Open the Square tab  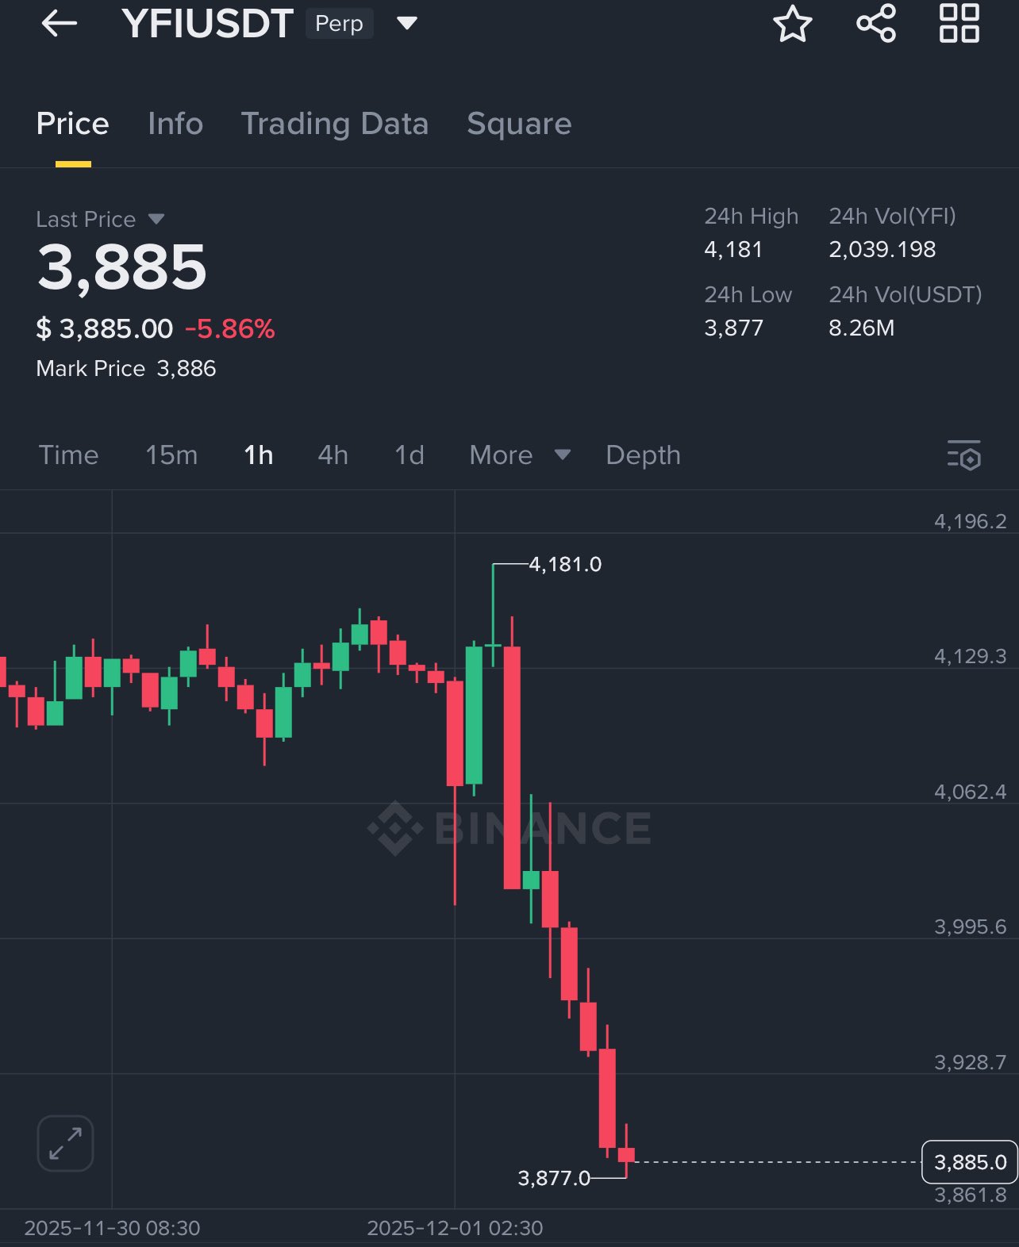tap(519, 124)
